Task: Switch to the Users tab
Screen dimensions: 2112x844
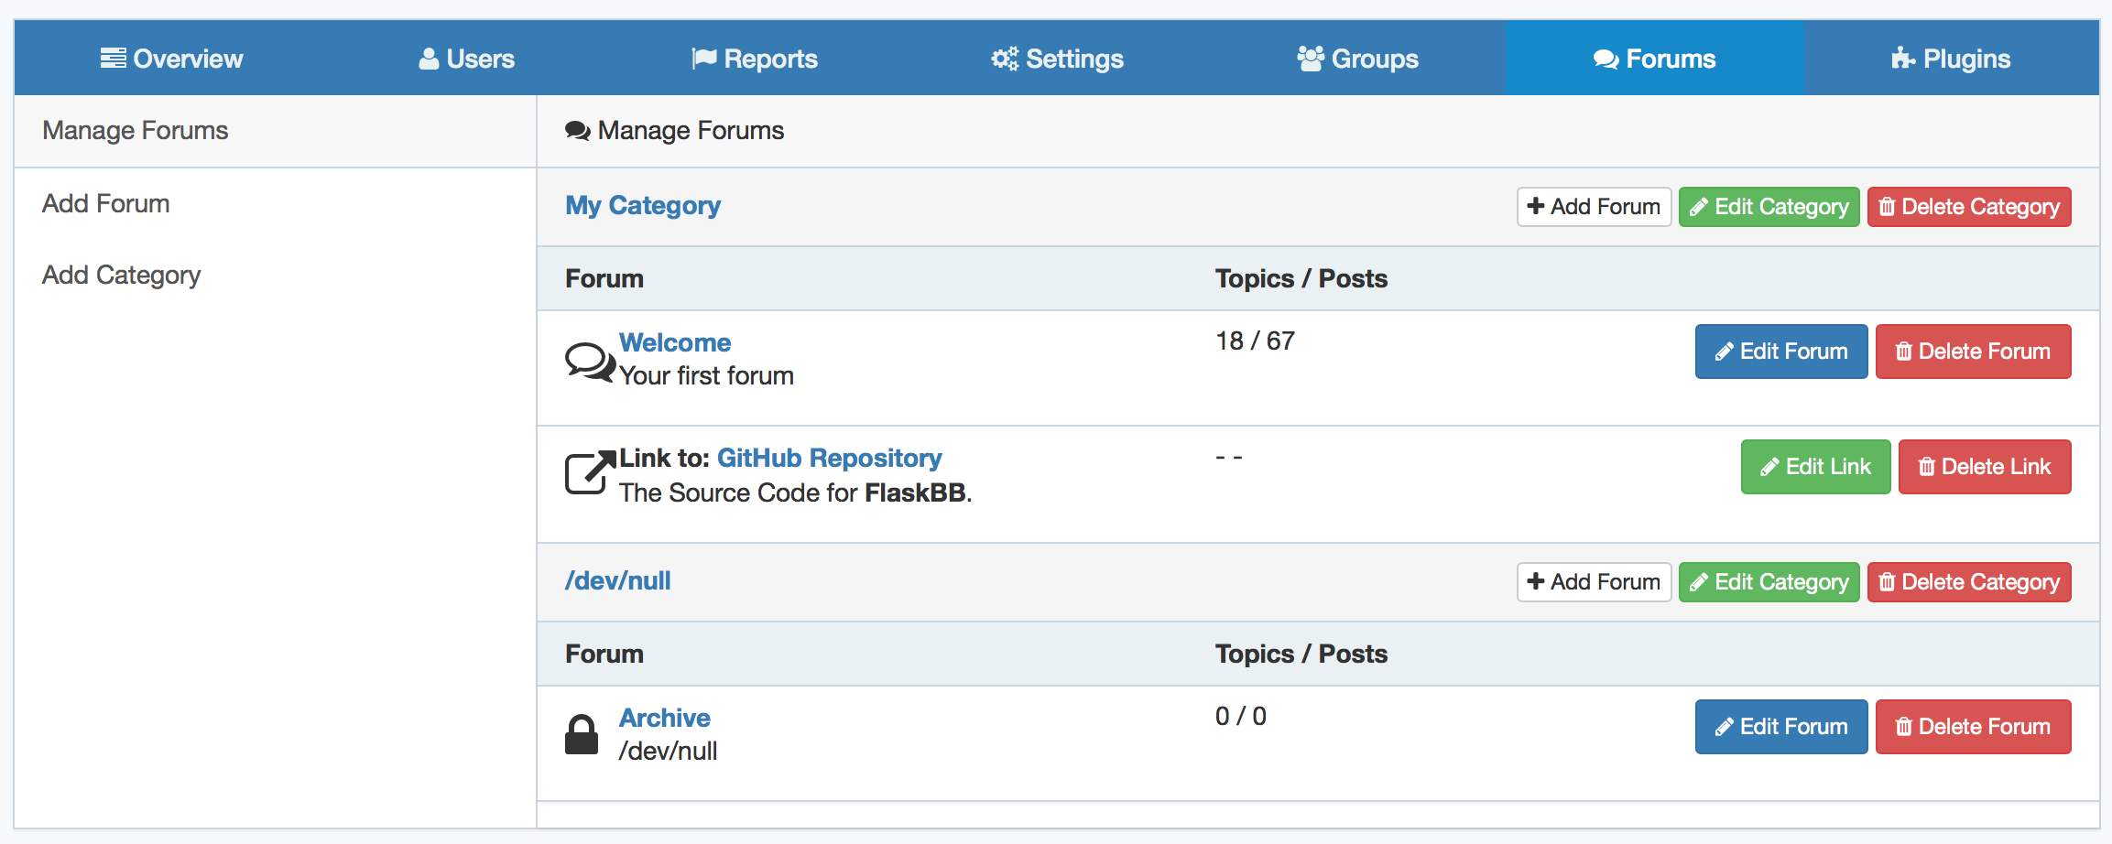Action: point(467,59)
